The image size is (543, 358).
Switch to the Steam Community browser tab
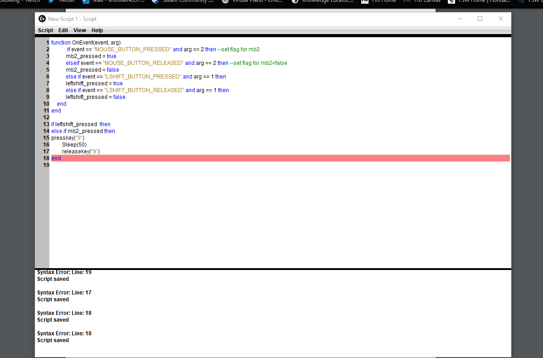pyautogui.click(x=183, y=1)
